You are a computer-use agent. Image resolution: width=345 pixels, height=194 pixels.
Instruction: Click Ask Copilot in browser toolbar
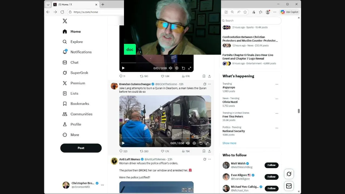coord(289,12)
